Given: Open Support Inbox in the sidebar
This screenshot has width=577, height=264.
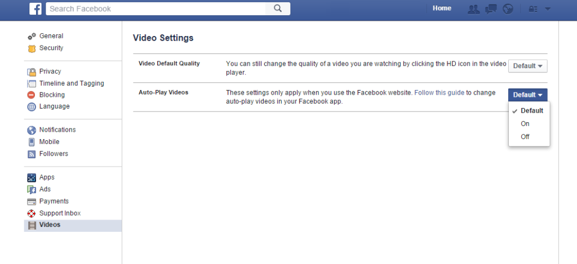Looking at the screenshot, I should [x=60, y=213].
